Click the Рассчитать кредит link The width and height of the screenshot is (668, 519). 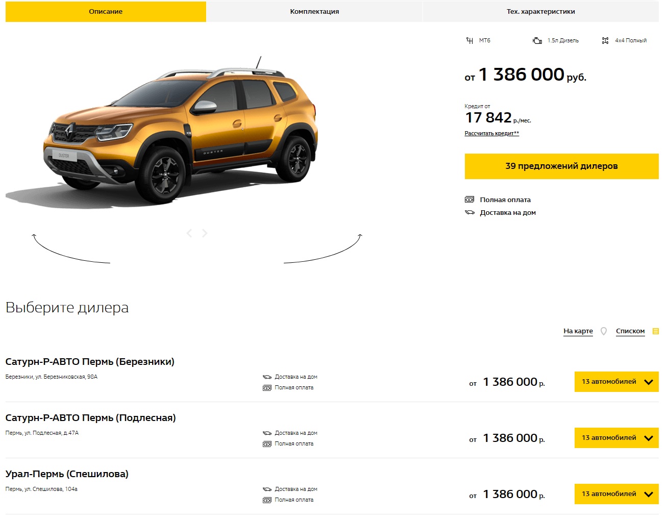[x=491, y=133]
